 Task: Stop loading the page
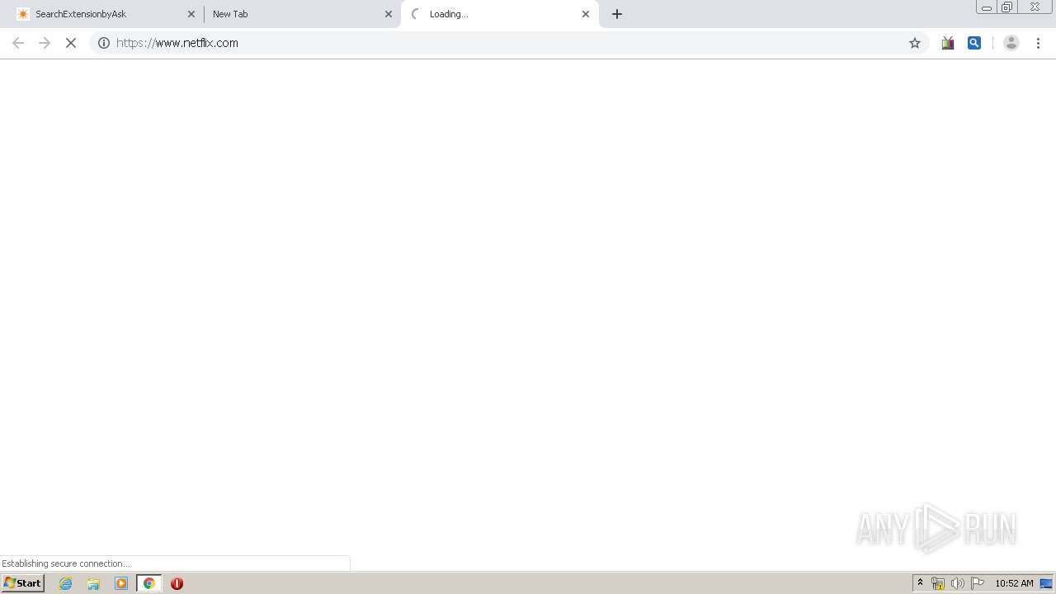click(71, 43)
